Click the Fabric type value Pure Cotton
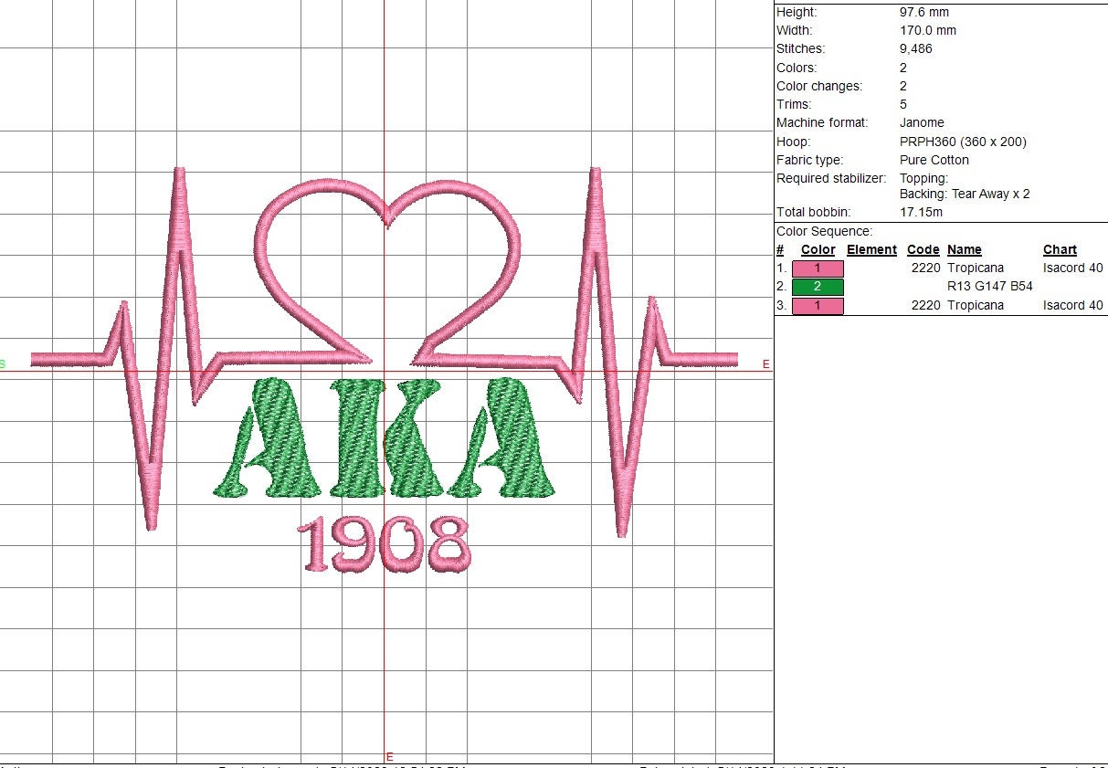Image resolution: width=1108 pixels, height=768 pixels. click(x=934, y=160)
